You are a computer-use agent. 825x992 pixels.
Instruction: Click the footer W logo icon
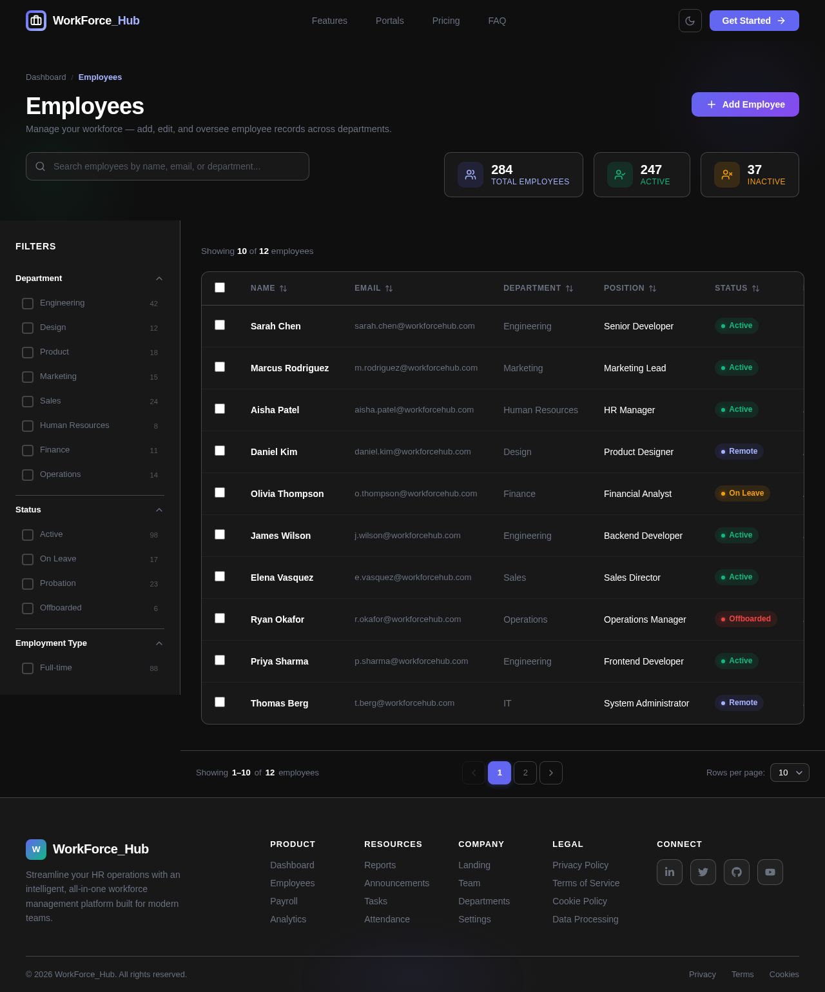(36, 850)
